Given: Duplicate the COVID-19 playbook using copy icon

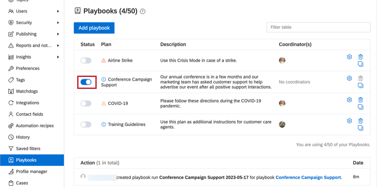Looking at the screenshot, I should (x=361, y=107).
